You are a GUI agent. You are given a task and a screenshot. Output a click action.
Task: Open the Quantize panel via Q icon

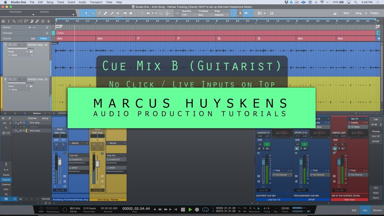(x=161, y=13)
